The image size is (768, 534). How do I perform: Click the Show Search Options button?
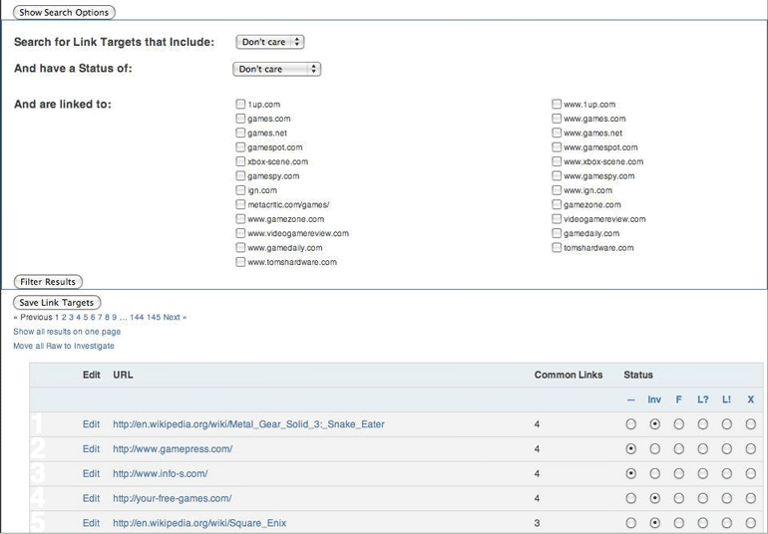click(x=64, y=12)
